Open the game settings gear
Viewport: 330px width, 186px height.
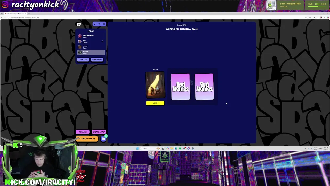(104, 24)
